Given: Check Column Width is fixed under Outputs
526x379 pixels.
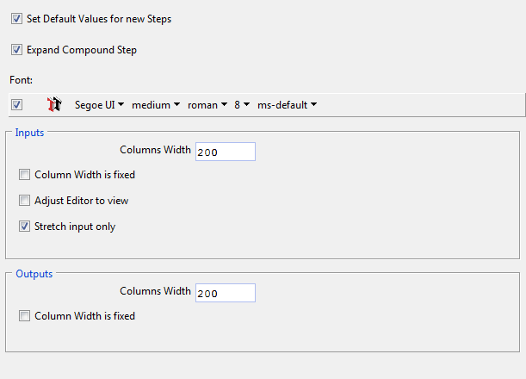Looking at the screenshot, I should [25, 316].
